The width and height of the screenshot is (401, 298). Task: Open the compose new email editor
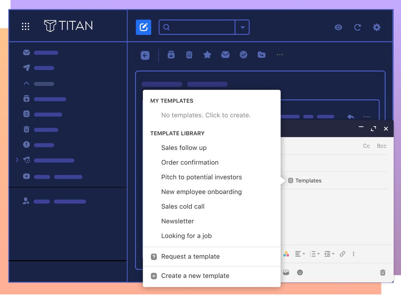[144, 27]
